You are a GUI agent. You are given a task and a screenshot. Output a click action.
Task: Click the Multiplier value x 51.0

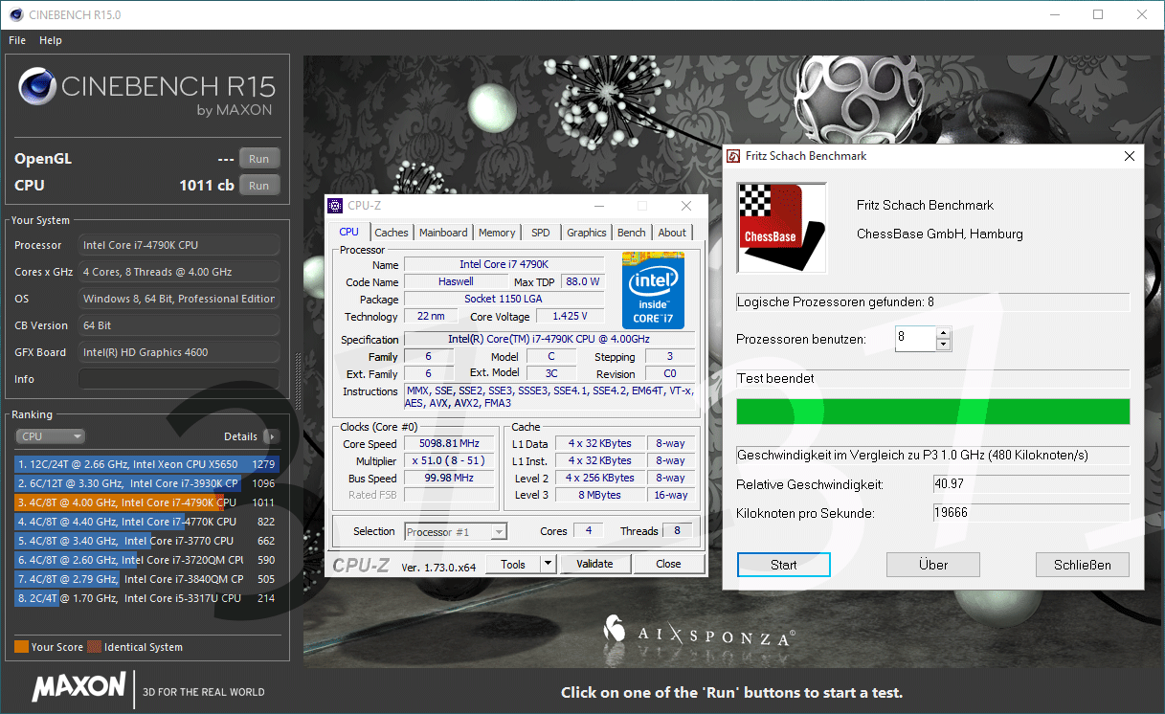click(x=449, y=461)
